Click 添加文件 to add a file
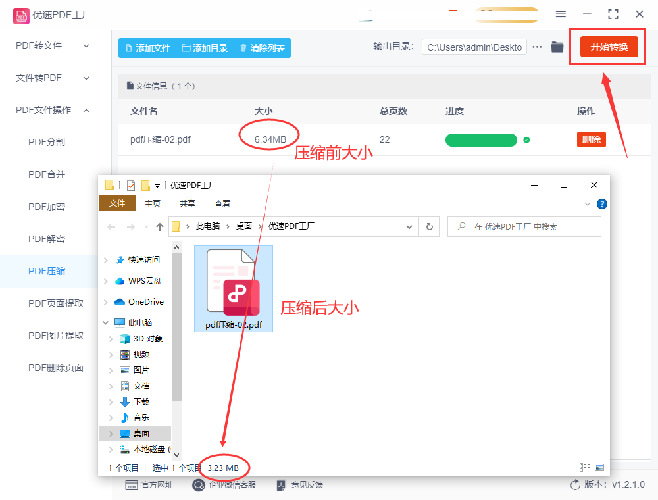This screenshot has width=658, height=500. click(x=147, y=48)
